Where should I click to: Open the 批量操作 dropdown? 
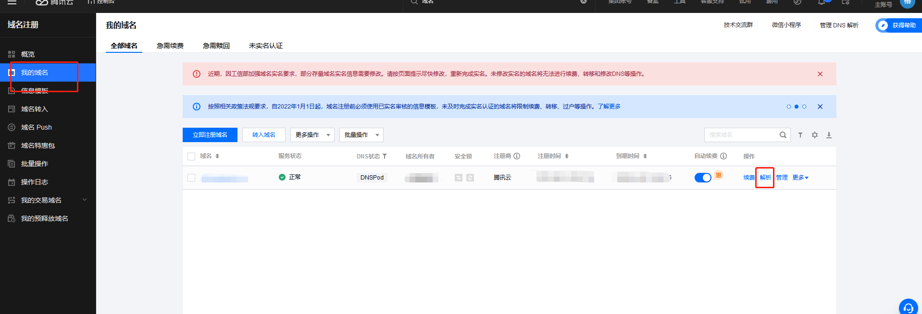361,135
